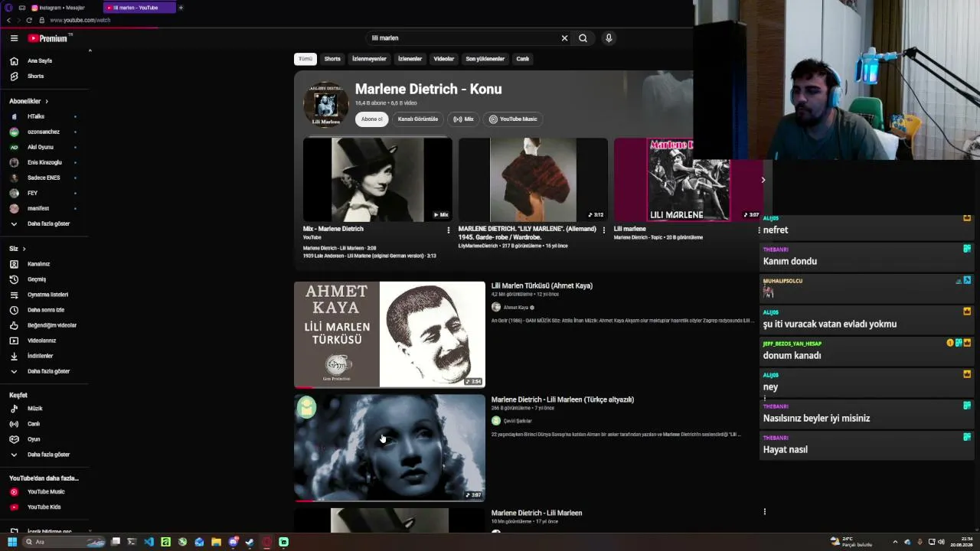Click the magnifier search button
The width and height of the screenshot is (980, 551).
click(583, 38)
